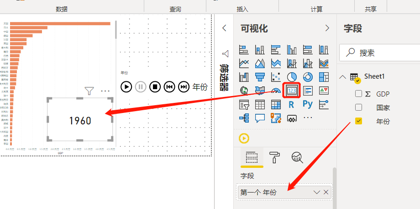Viewport: 420px width, 209px height.
Task: Click the 搜索 field search box
Action: [x=379, y=53]
